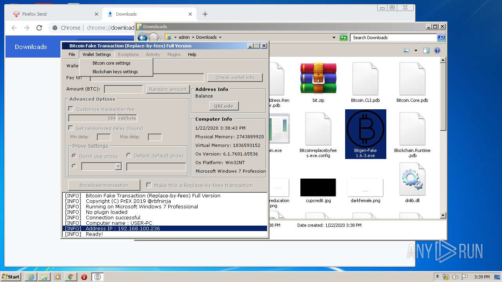This screenshot has width=502, height=282.
Task: Select Detect default proxy radio button
Action: [128, 155]
